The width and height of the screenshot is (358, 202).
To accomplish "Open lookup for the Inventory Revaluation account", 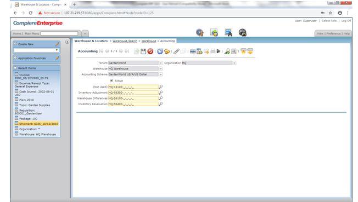I will (161, 104).
